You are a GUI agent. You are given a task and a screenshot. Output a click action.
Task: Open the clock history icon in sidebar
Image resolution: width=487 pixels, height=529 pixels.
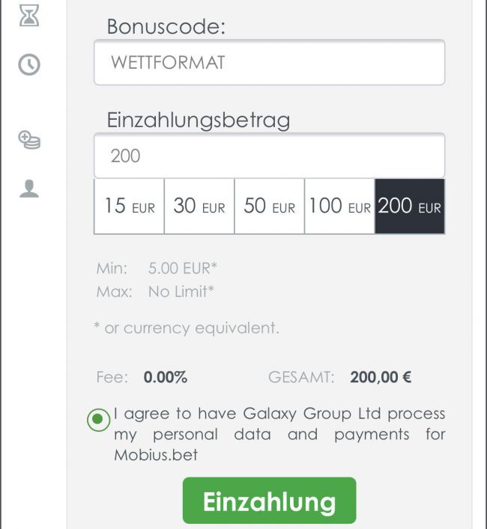click(x=28, y=65)
